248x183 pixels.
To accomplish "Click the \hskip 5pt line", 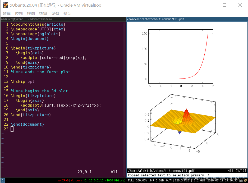I will click(x=23, y=81).
